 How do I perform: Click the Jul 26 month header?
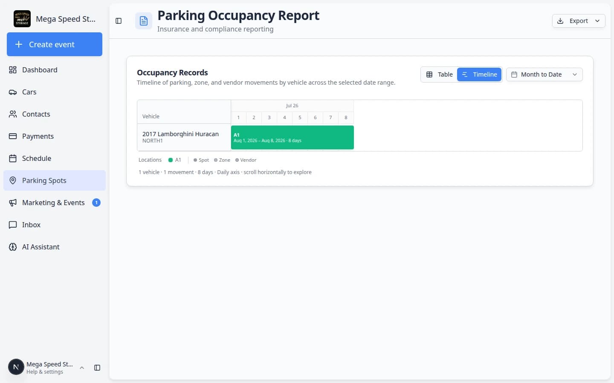tap(292, 106)
